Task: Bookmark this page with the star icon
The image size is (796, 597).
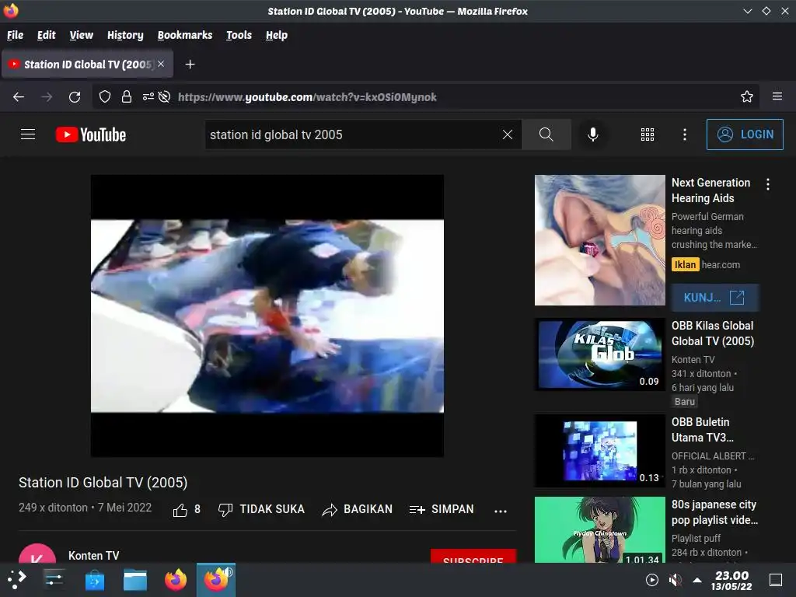Action: tap(747, 96)
